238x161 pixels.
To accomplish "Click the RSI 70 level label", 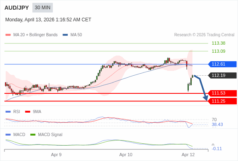I will [214, 120].
